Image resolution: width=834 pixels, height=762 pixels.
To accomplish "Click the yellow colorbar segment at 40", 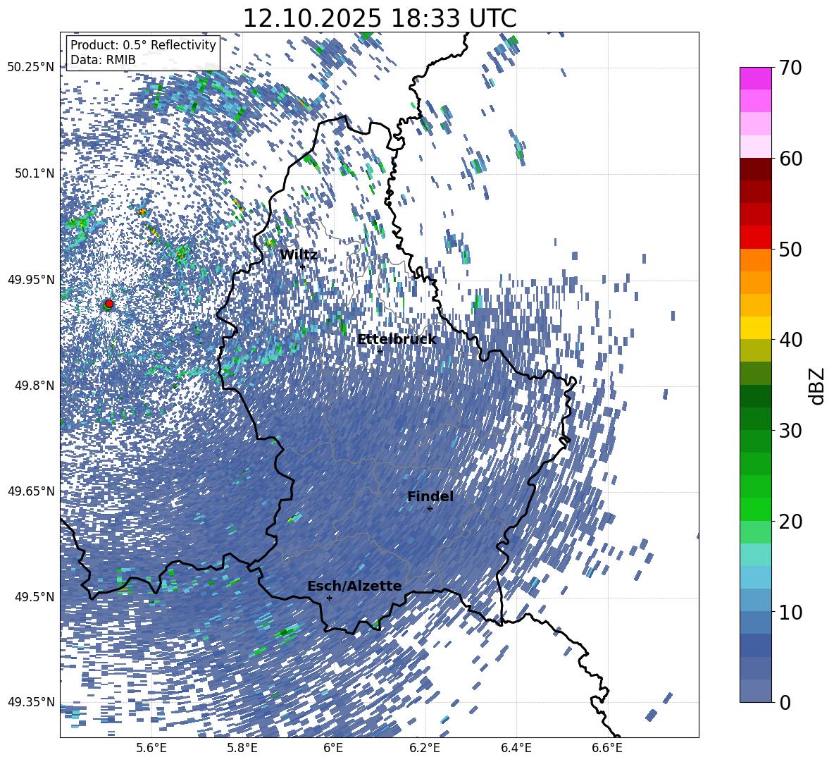I will (x=756, y=328).
